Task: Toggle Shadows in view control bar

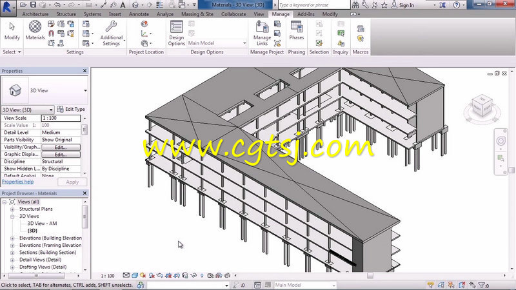Action: [x=152, y=276]
